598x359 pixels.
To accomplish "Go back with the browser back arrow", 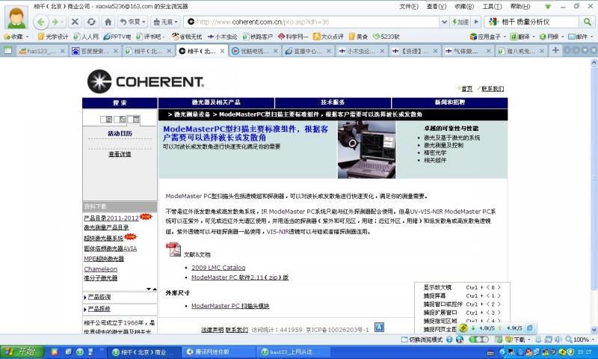I will pyautogui.click(x=41, y=22).
